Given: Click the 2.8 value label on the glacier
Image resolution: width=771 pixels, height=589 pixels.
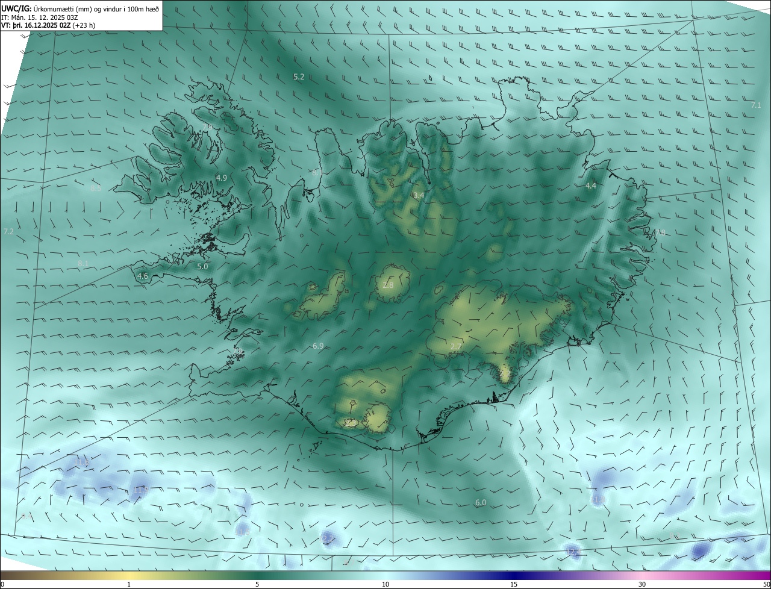Looking at the screenshot, I should [x=388, y=285].
